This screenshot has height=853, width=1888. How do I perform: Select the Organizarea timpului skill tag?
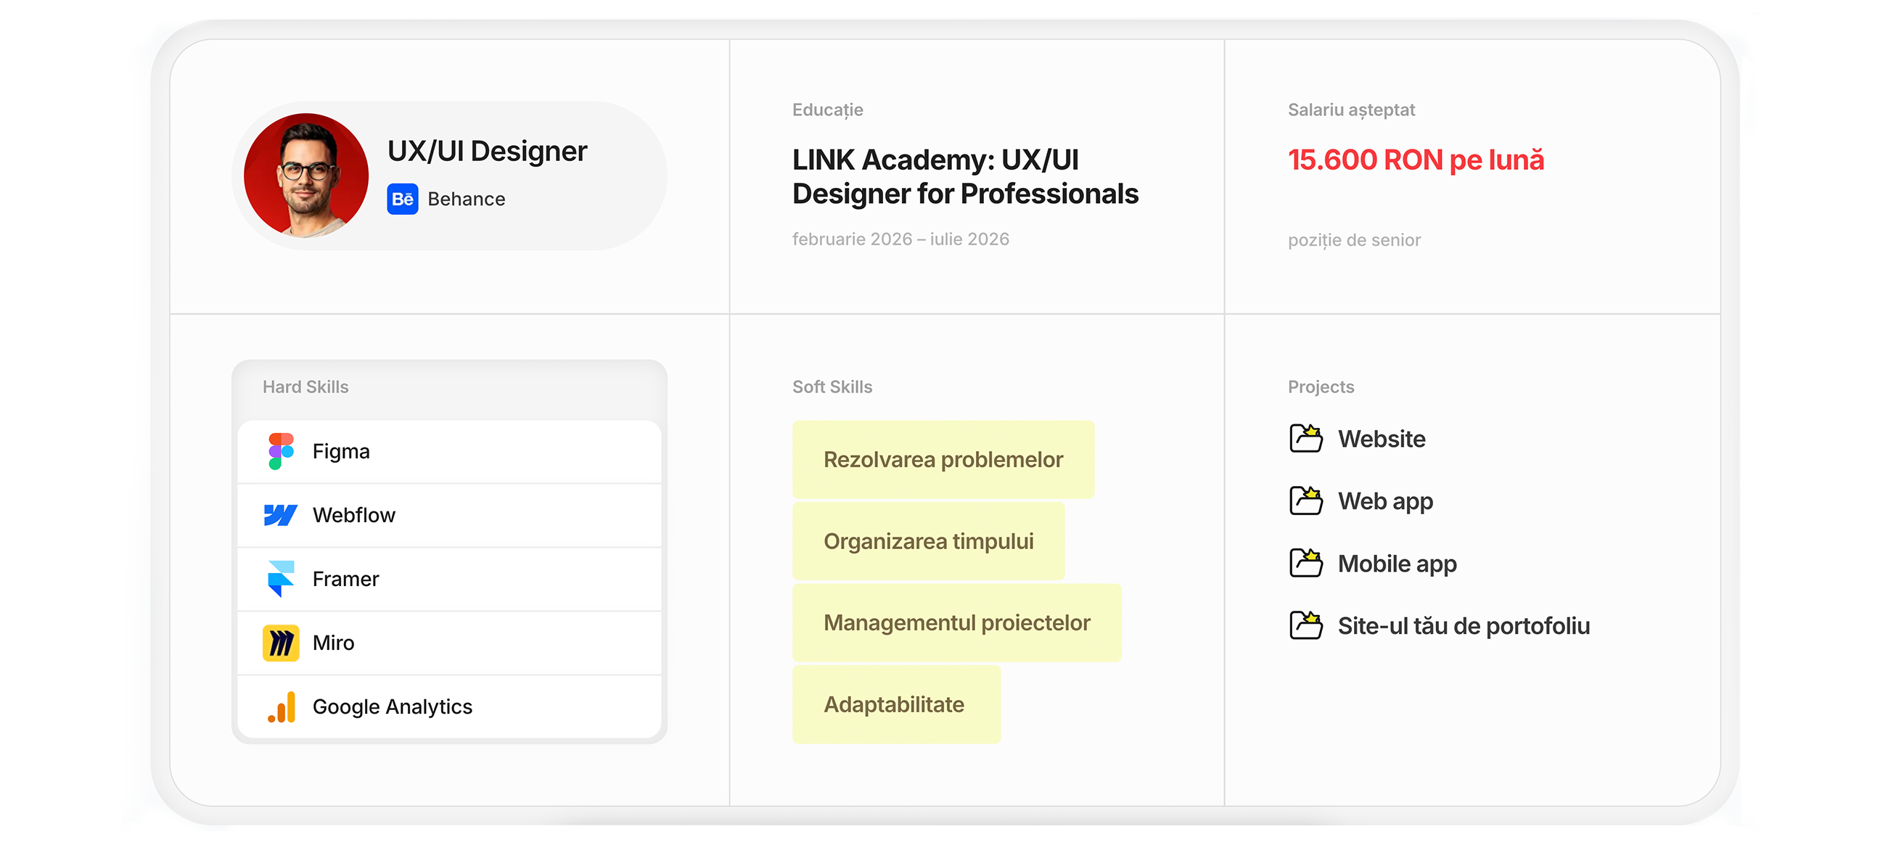pos(929,541)
